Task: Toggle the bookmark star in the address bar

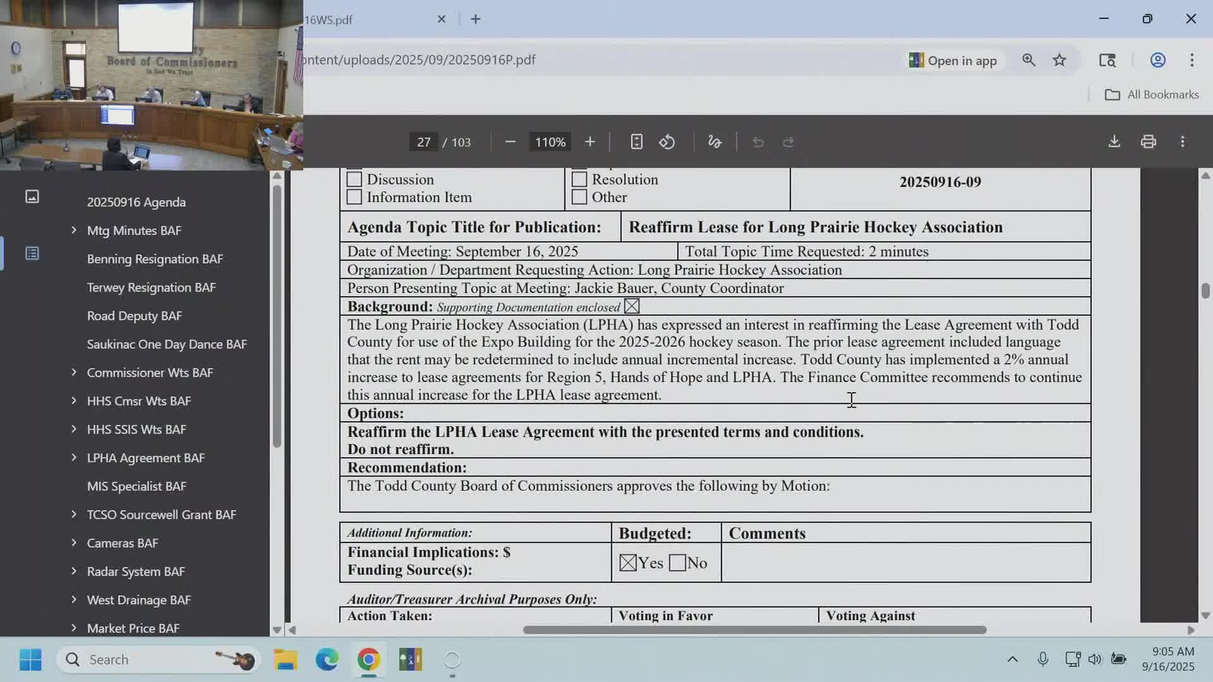Action: tap(1059, 60)
